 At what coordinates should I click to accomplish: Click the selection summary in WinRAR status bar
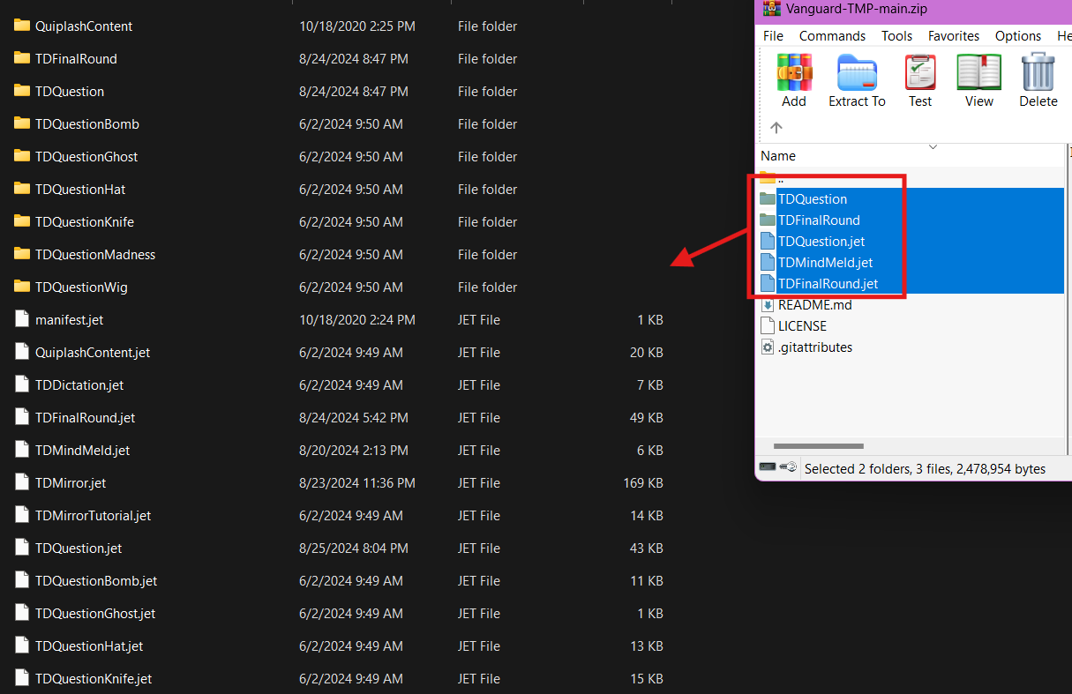925,469
